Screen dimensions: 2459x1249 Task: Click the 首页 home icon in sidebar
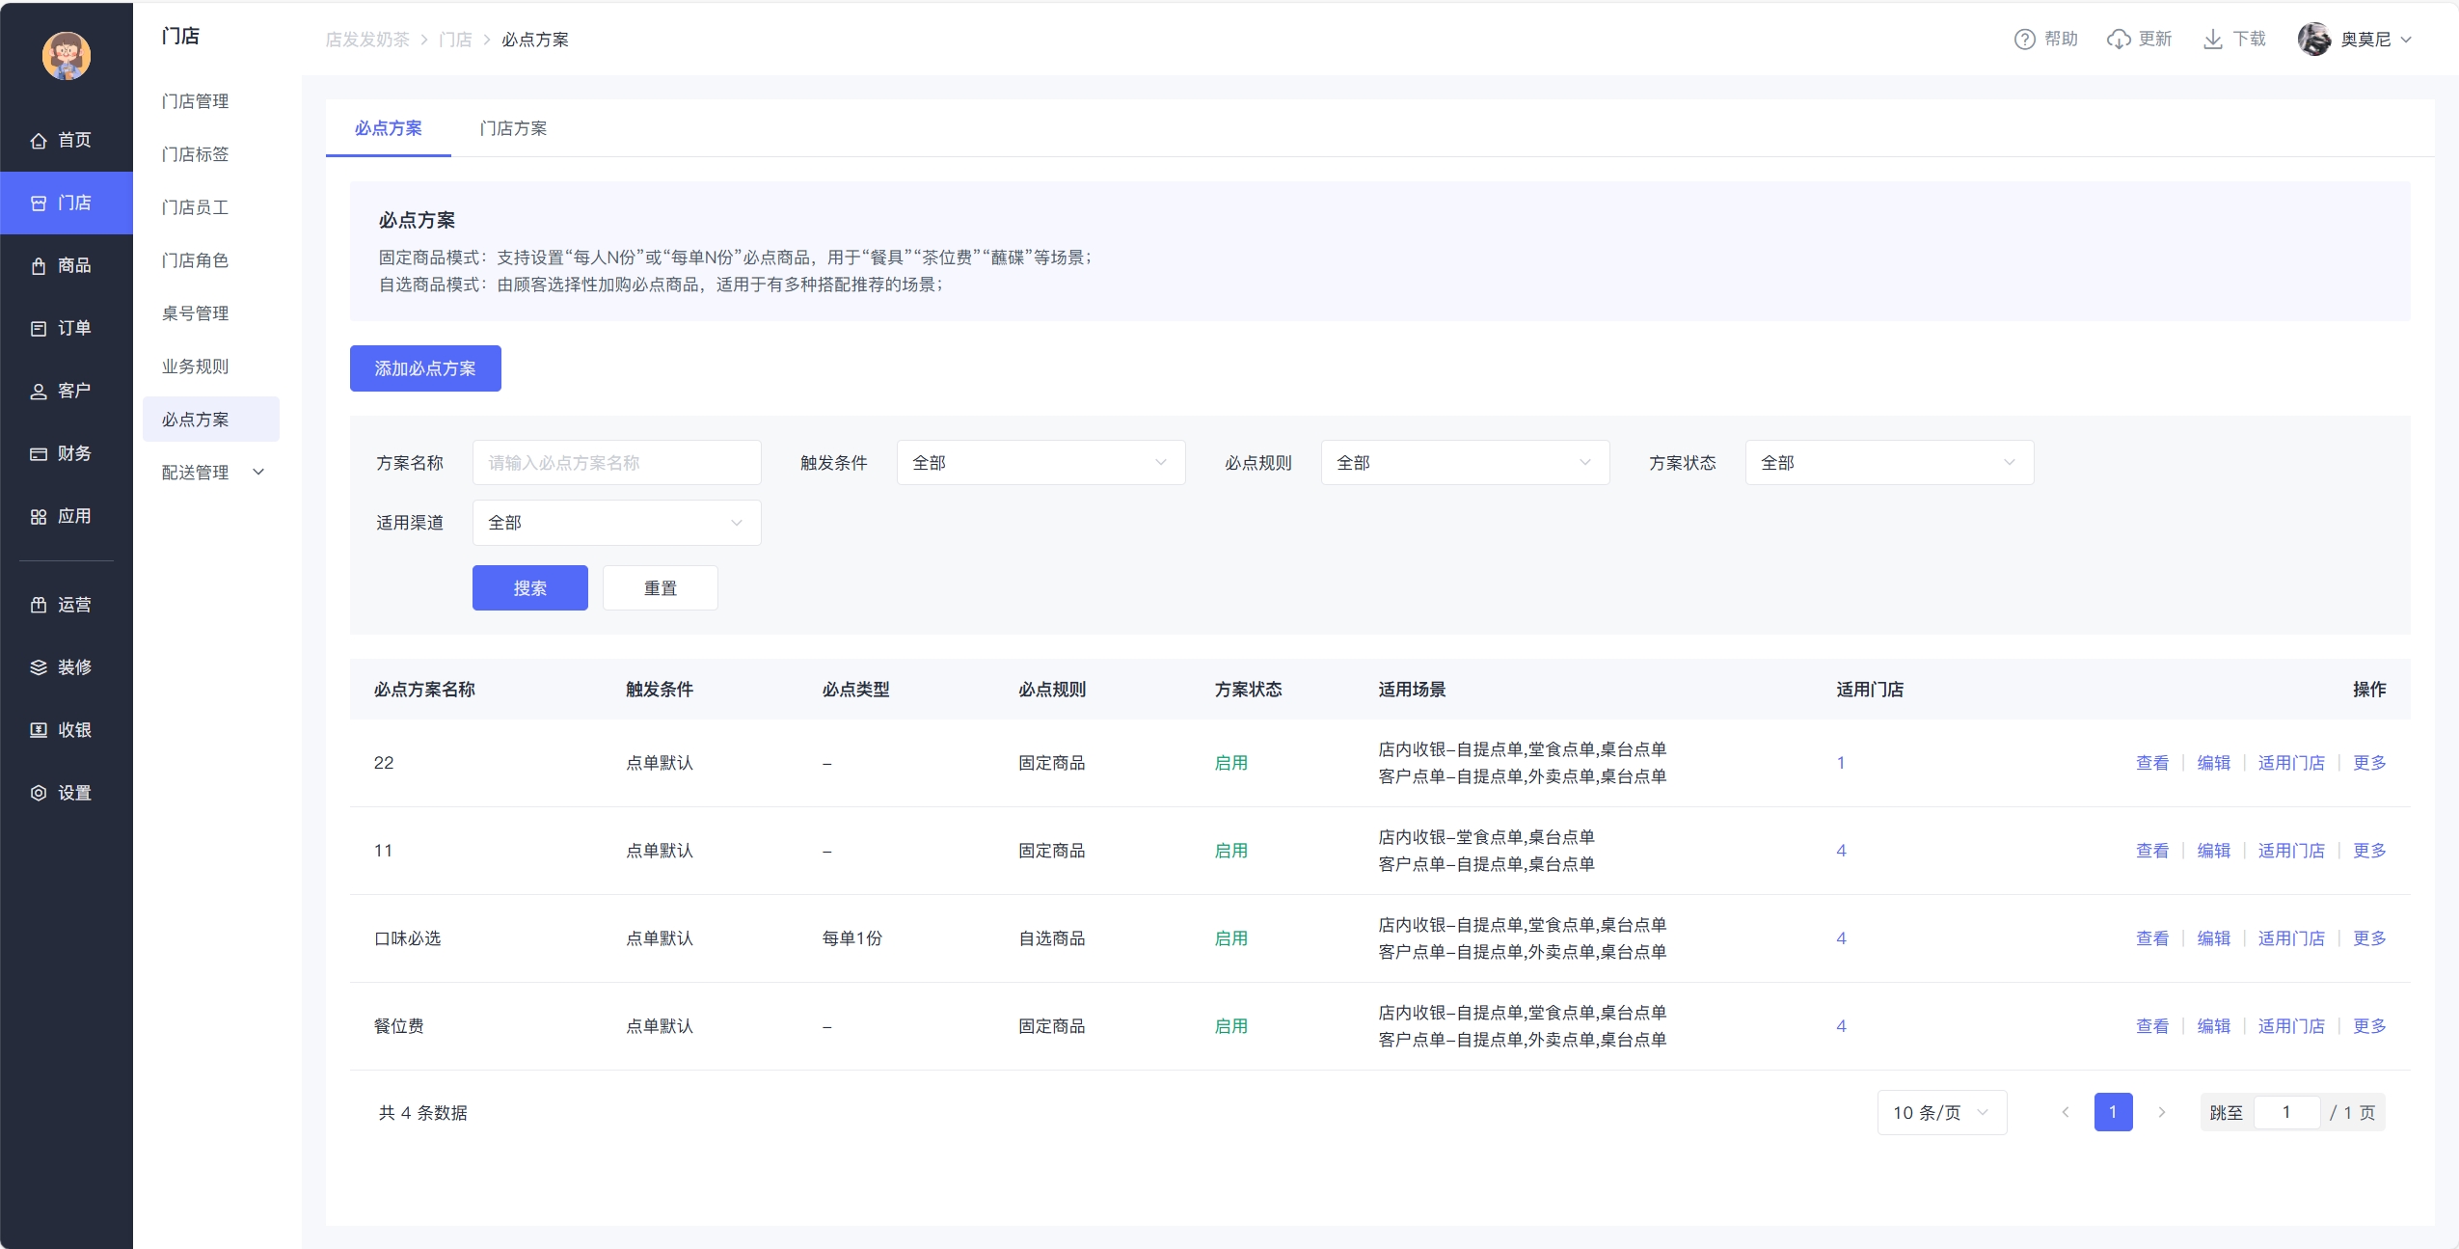click(39, 141)
